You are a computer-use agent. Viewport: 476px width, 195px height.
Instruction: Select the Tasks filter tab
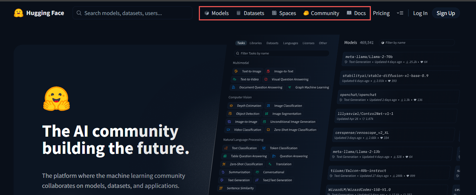click(x=241, y=43)
